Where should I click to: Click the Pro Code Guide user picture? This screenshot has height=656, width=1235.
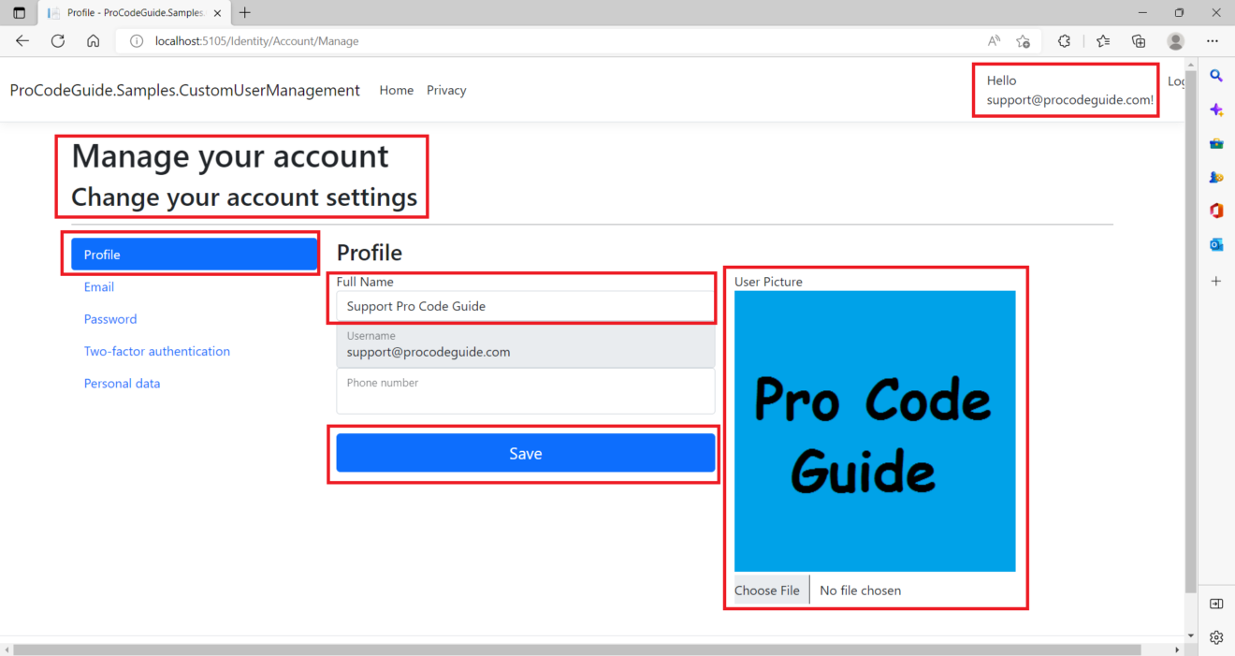click(875, 431)
